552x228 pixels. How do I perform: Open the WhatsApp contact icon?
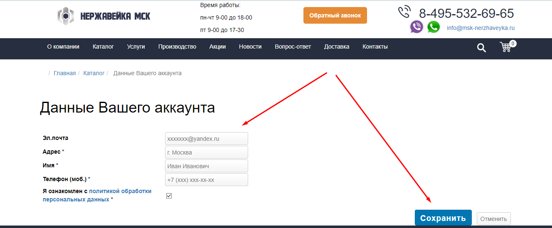pyautogui.click(x=434, y=27)
